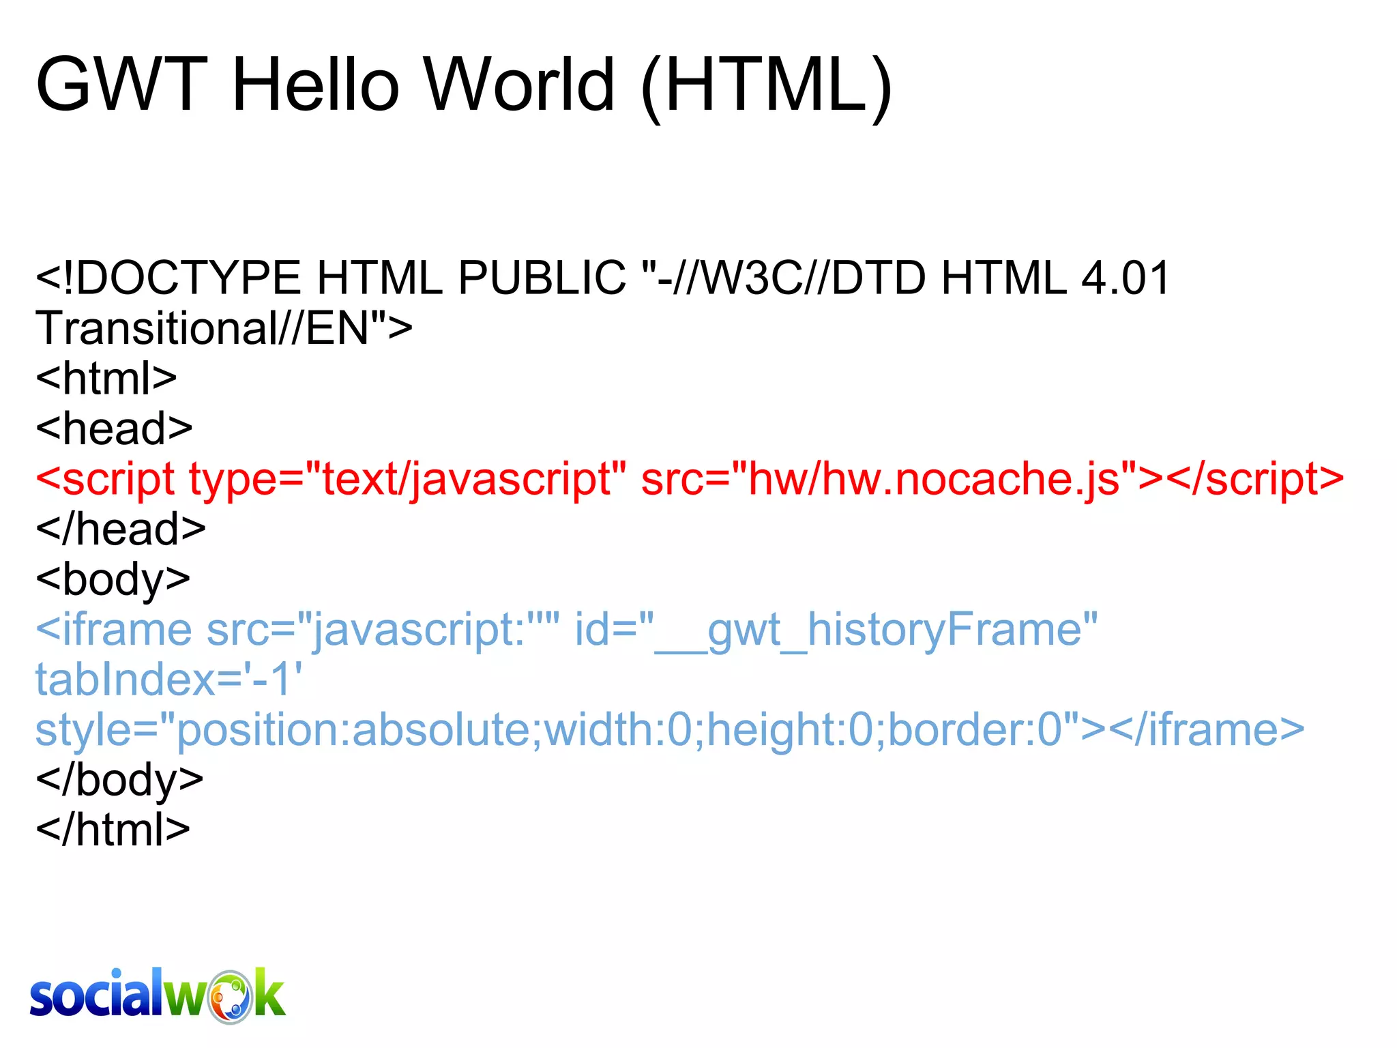Select the opening '<html>' tag line
The height and width of the screenshot is (1048, 1397).
tap(106, 378)
